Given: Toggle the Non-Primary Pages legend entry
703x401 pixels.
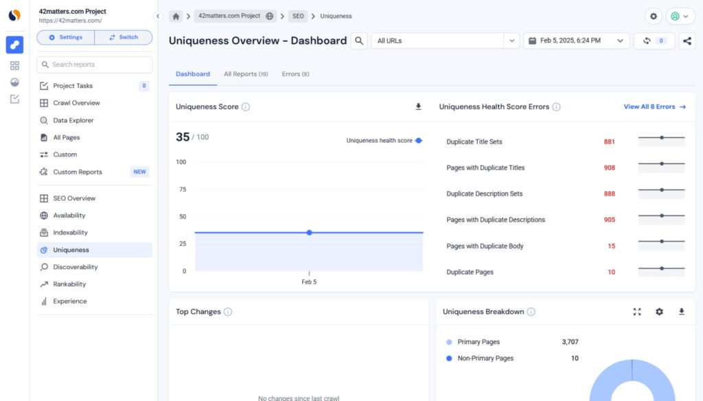Looking at the screenshot, I should tap(483, 358).
